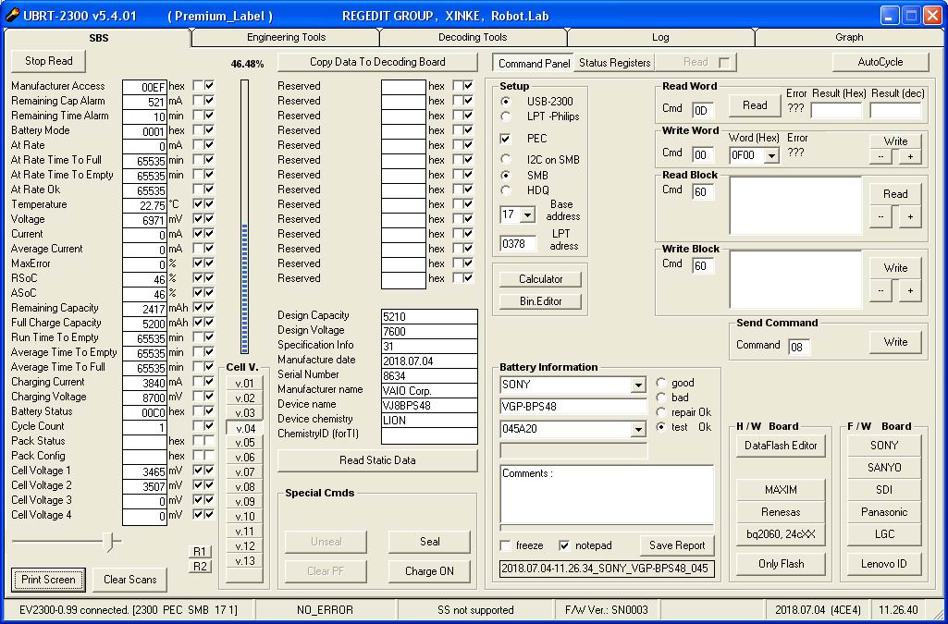Select I2C on SMB radio option

[x=506, y=160]
